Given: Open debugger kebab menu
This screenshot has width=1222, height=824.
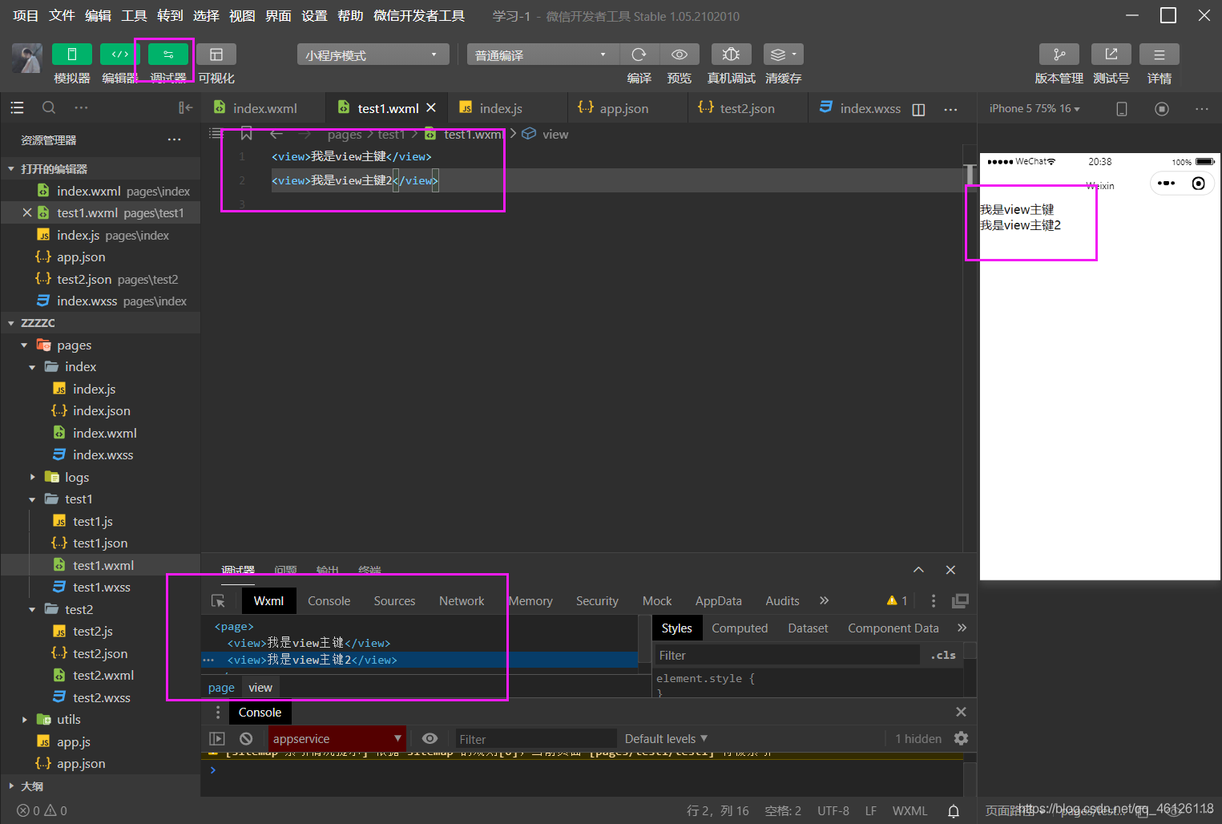Looking at the screenshot, I should tap(933, 600).
